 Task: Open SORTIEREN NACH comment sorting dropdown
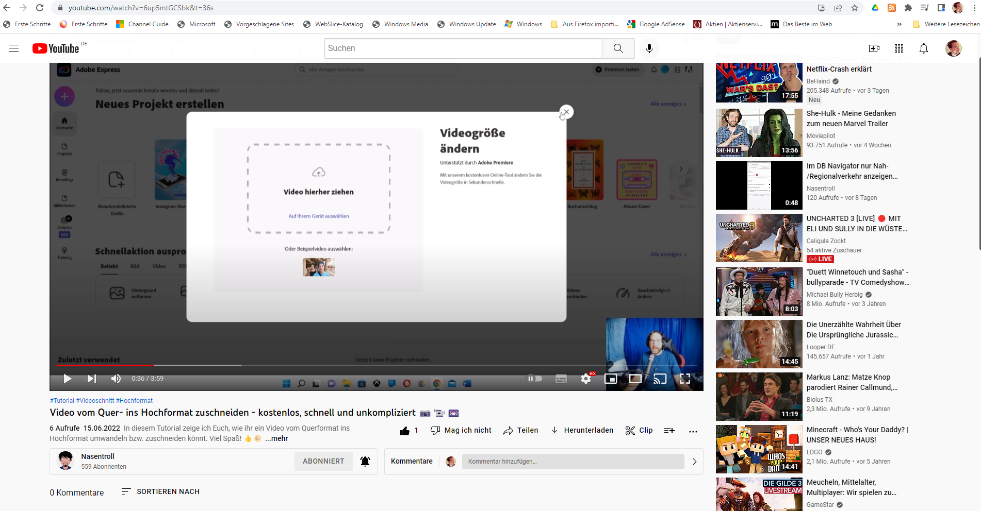tap(160, 491)
